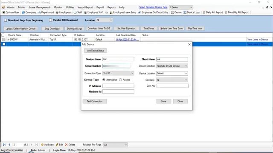Open the Admin menu

(11, 7)
